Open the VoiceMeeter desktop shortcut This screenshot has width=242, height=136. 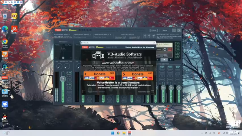point(5,79)
